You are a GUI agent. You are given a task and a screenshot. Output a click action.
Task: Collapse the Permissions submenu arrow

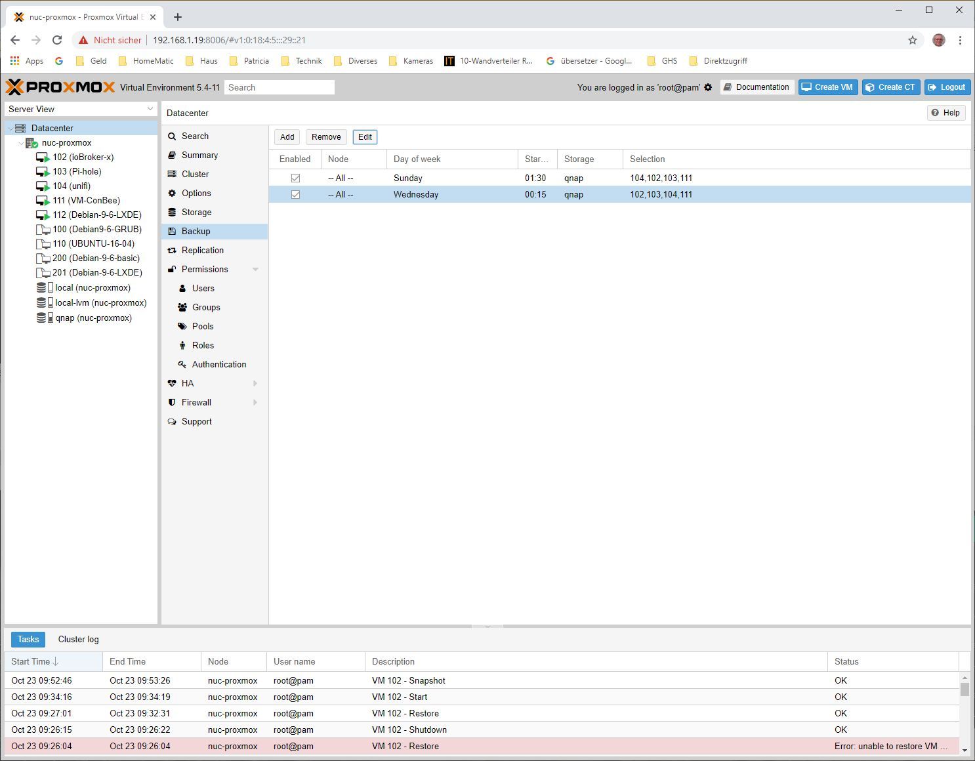coord(255,269)
